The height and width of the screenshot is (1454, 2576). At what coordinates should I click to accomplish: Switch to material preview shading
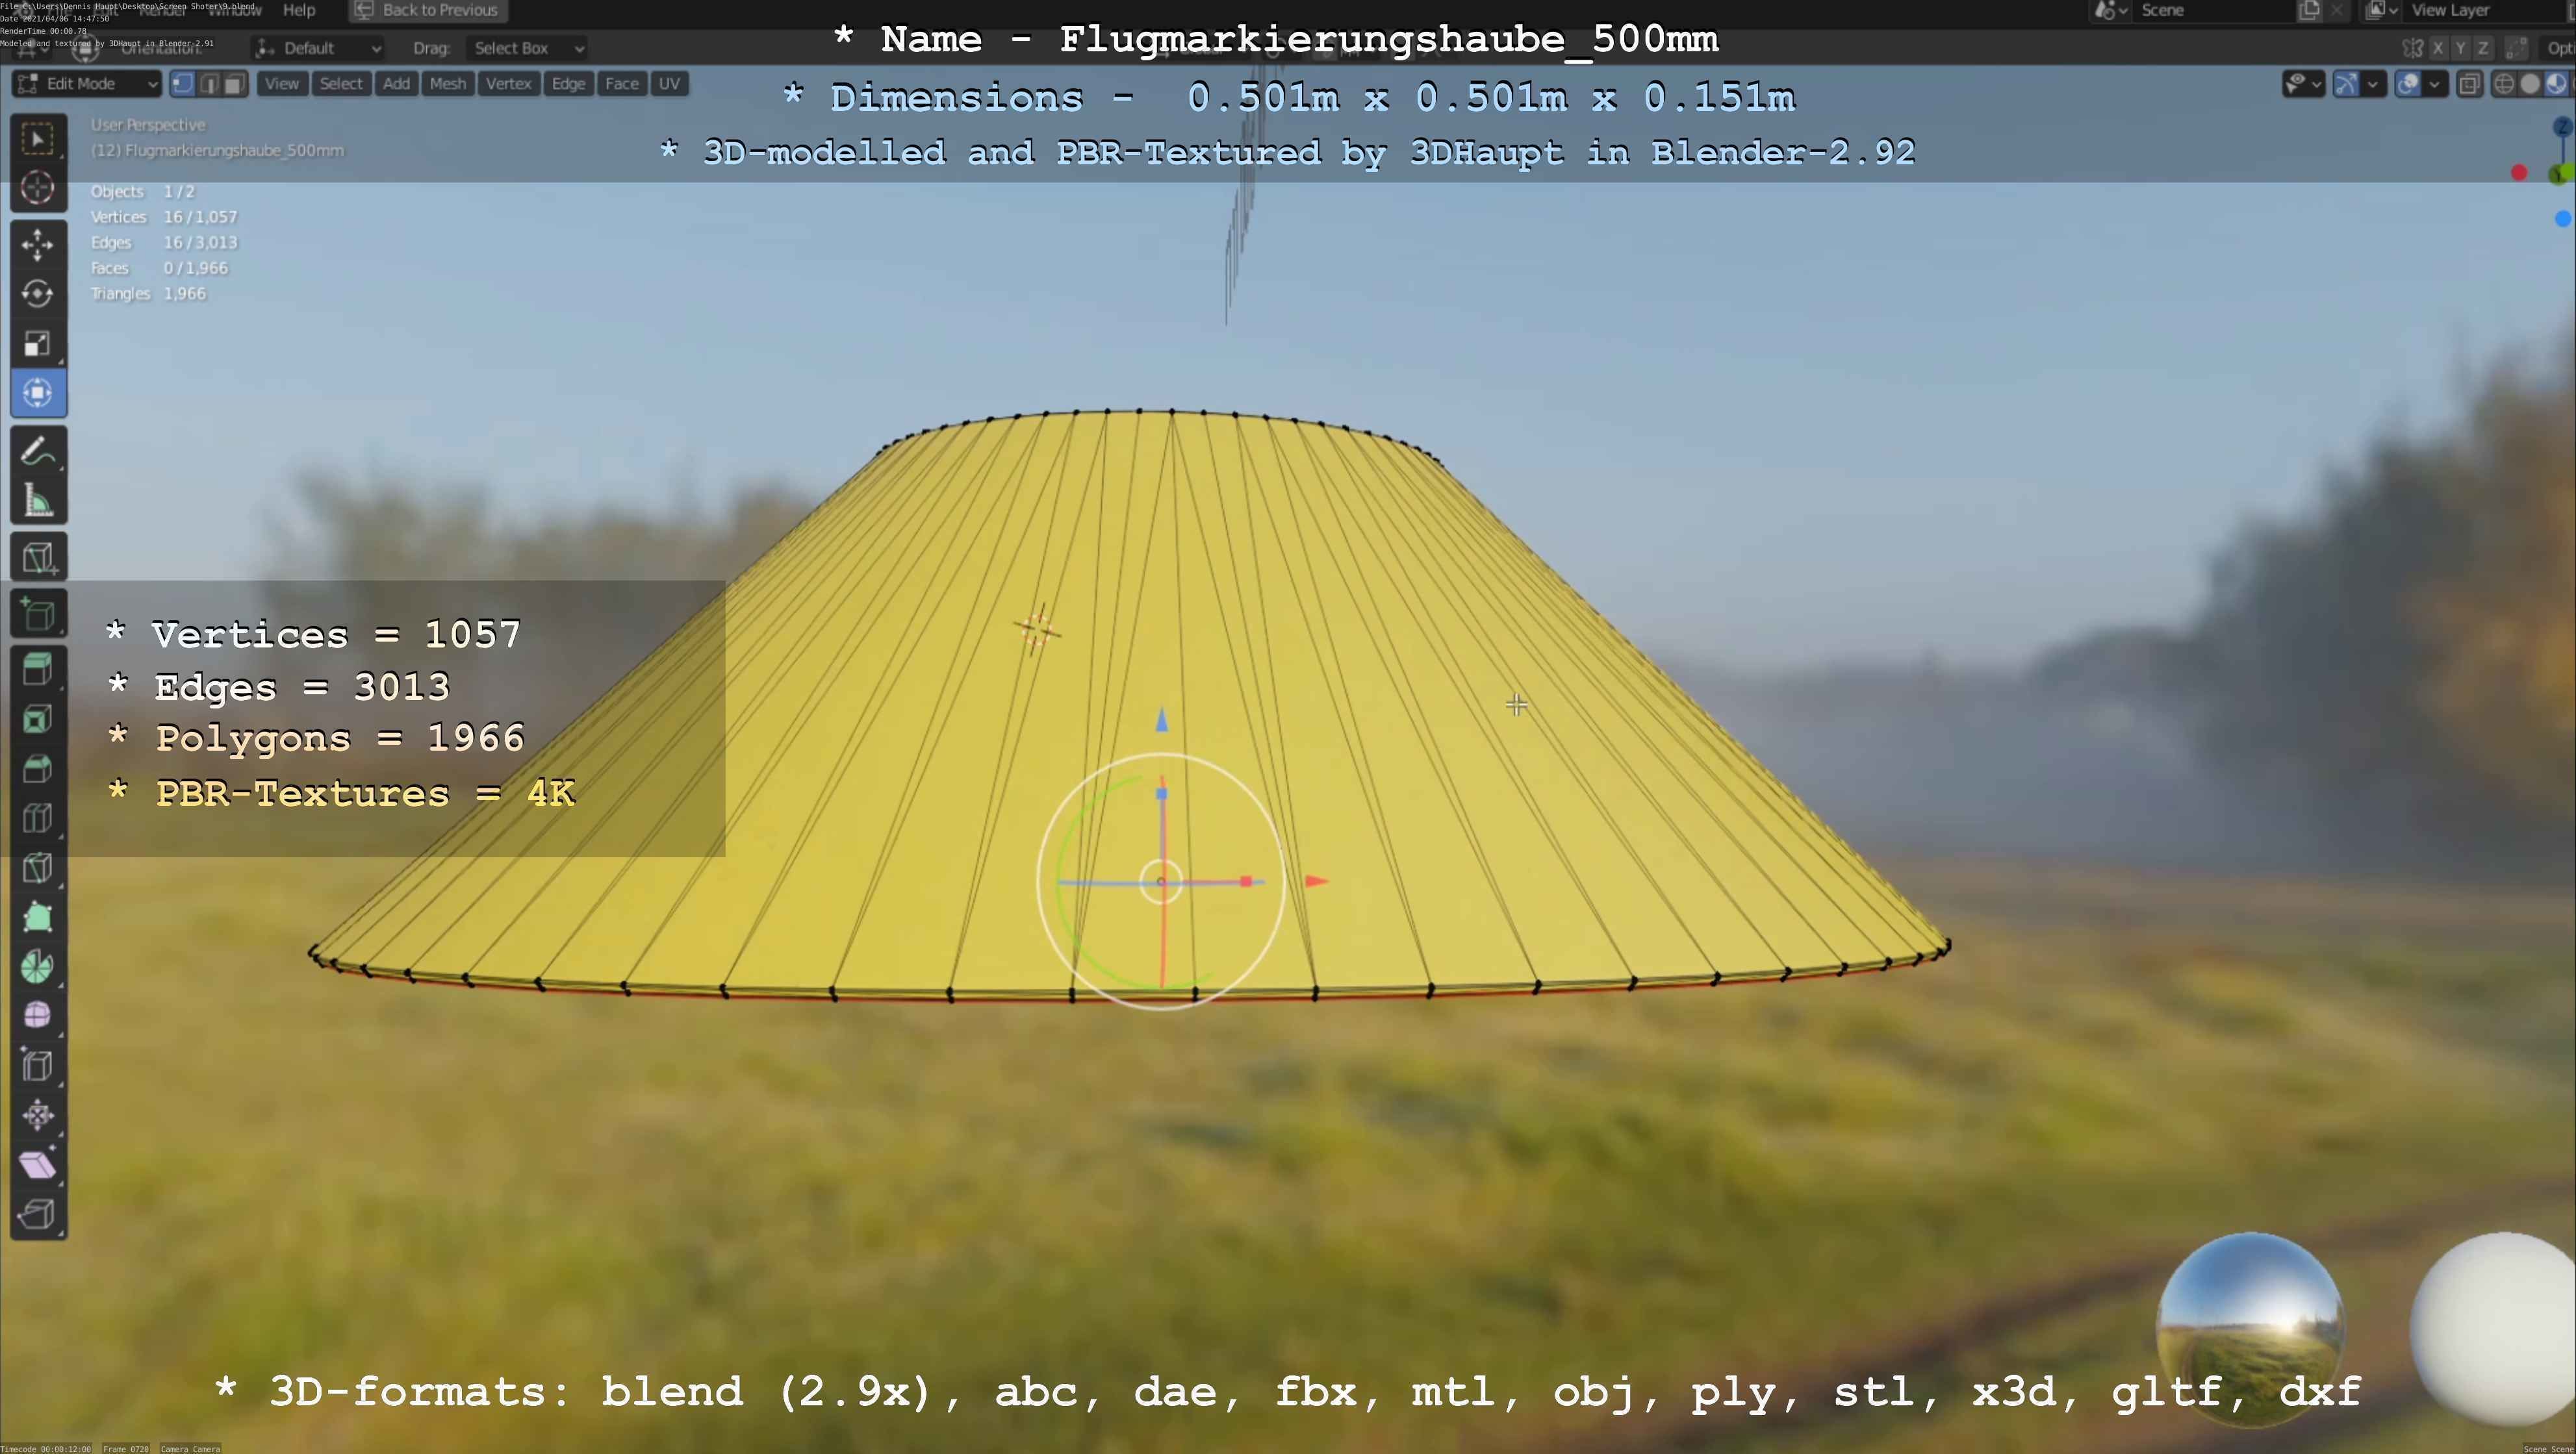[x=2556, y=84]
